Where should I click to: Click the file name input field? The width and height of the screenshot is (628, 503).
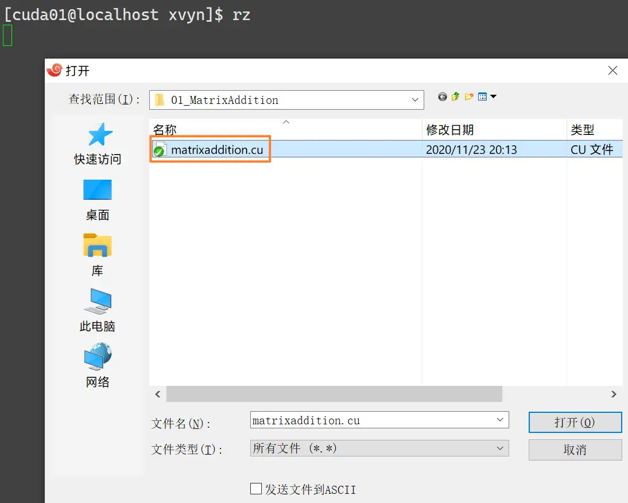[x=370, y=420]
